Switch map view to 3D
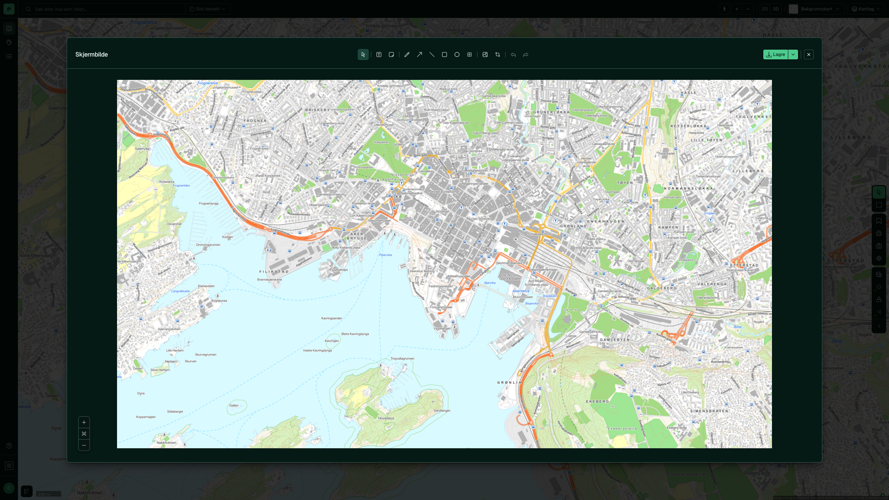889x500 pixels. point(776,9)
